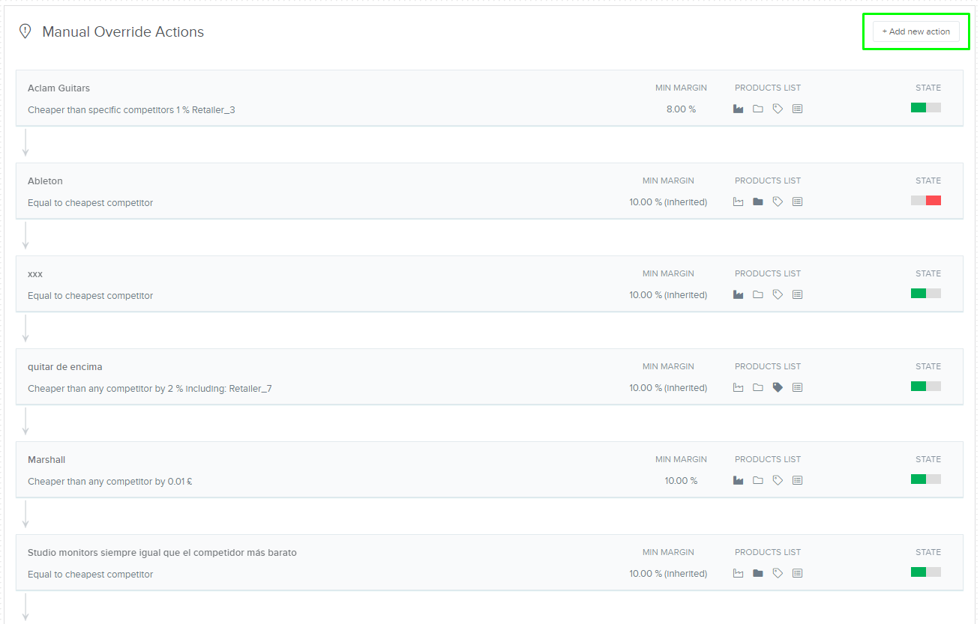Select the xxx action title
The image size is (980, 624).
click(35, 274)
